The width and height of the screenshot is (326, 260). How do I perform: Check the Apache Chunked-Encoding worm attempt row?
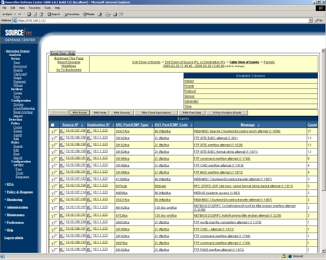(x=56, y=131)
